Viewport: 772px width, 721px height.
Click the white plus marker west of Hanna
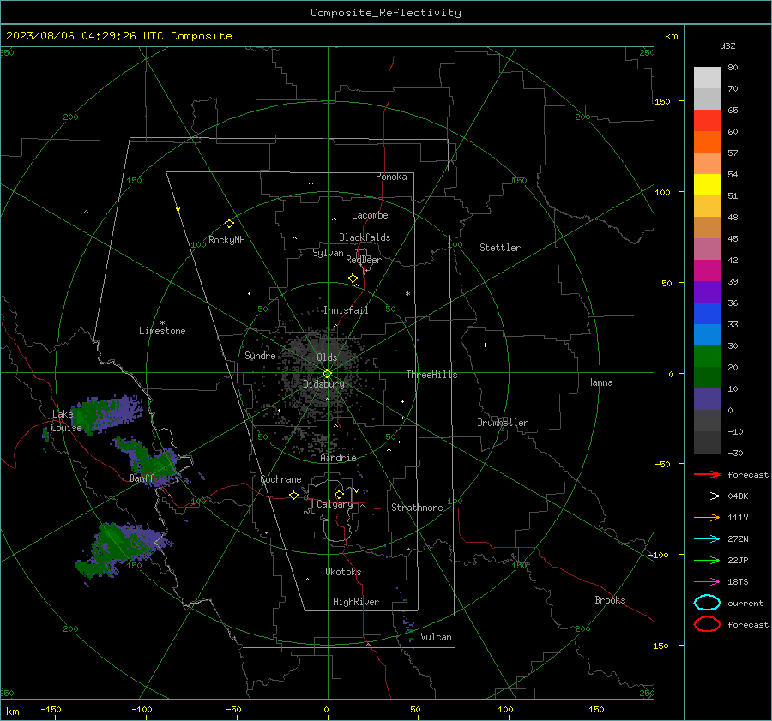(x=485, y=345)
